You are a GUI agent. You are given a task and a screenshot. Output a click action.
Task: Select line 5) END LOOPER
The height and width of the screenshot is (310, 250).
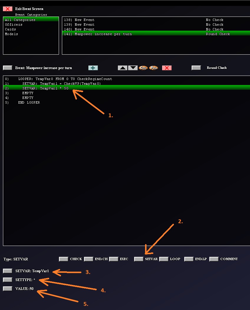point(126,103)
